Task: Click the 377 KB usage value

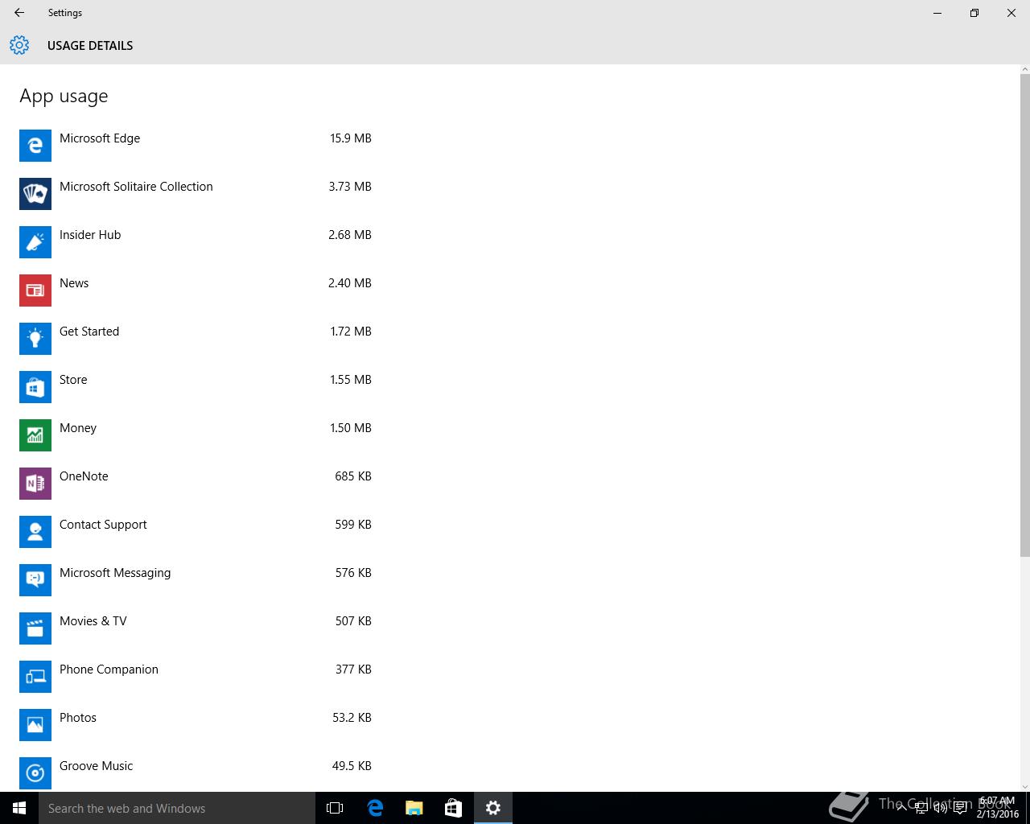Action: point(353,669)
